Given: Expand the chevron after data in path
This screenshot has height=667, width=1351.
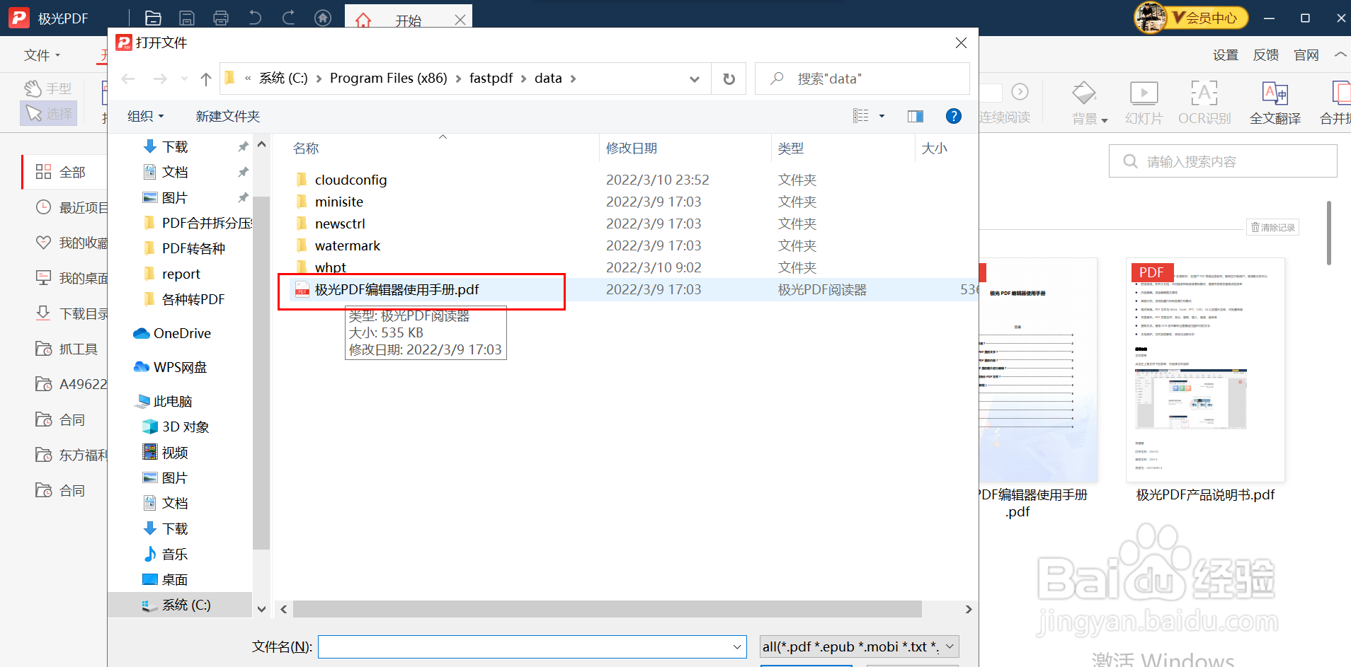Looking at the screenshot, I should click(x=573, y=79).
